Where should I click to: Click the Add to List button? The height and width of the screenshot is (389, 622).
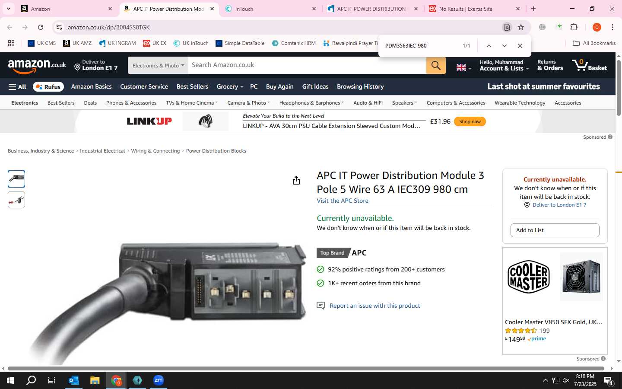(x=555, y=230)
